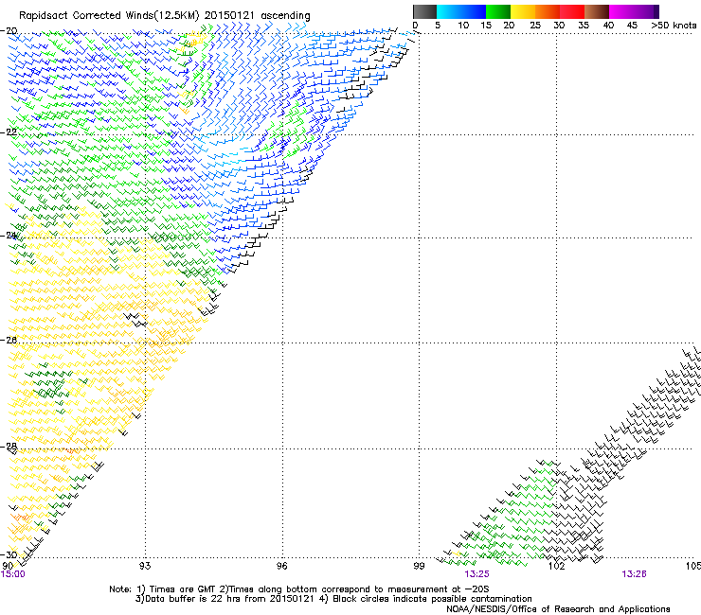This screenshot has width=701, height=615.
Task: Click the cyan 5-10 knots color swatch
Action: (449, 11)
